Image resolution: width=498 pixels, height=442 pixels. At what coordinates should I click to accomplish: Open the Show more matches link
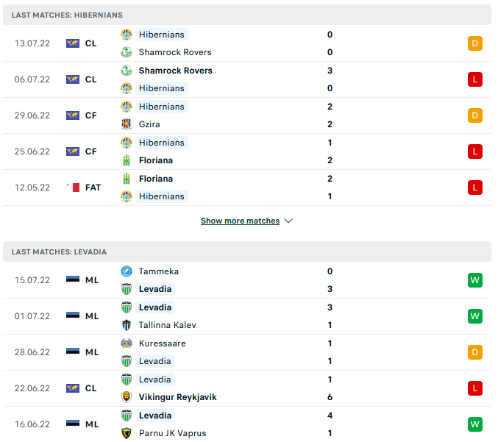[x=240, y=221]
